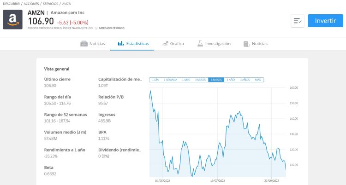Open the watchlist icon button
The height and width of the screenshot is (185, 346).
pos(298,21)
